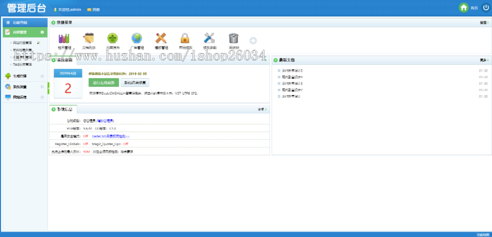Click the power logout icon
The width and height of the screenshot is (492, 237).
click(486, 8)
